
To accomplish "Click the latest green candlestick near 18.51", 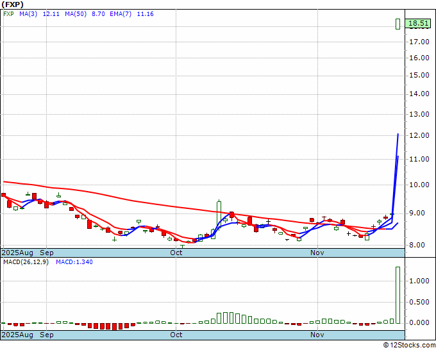I will pyautogui.click(x=398, y=24).
